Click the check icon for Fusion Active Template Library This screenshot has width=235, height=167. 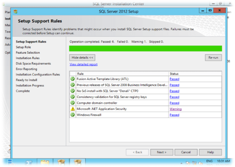[72, 79]
